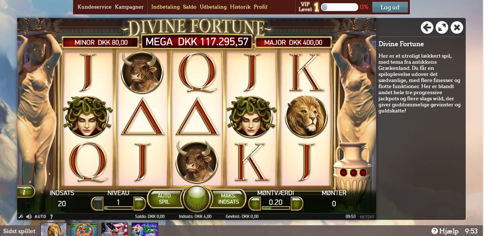This screenshot has width=484, height=236.
Task: Close the Divine Fortune info panel
Action: point(457,27)
